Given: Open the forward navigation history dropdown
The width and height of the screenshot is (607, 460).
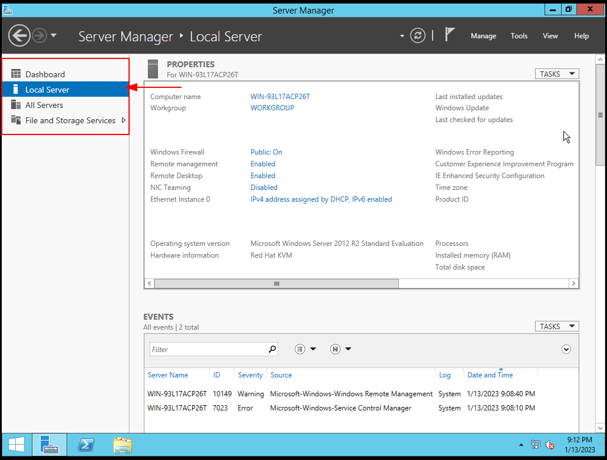Looking at the screenshot, I should (53, 35).
